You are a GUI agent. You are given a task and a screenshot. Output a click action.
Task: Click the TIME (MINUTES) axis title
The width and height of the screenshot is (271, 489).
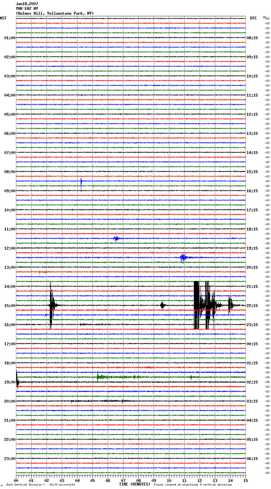tap(135, 484)
